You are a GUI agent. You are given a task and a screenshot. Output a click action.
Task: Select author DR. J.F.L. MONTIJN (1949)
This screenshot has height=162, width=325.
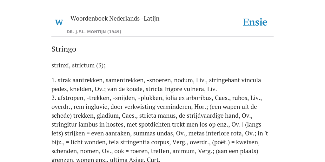pyautogui.click(x=94, y=32)
